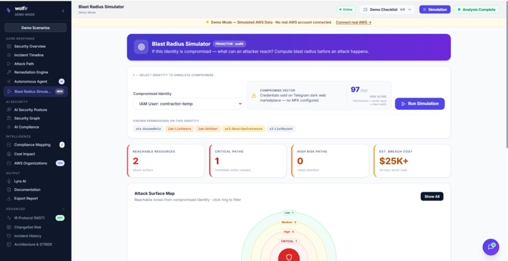Click the Compliance Mapping icon
This screenshot has height=261, width=508.
[9, 144]
